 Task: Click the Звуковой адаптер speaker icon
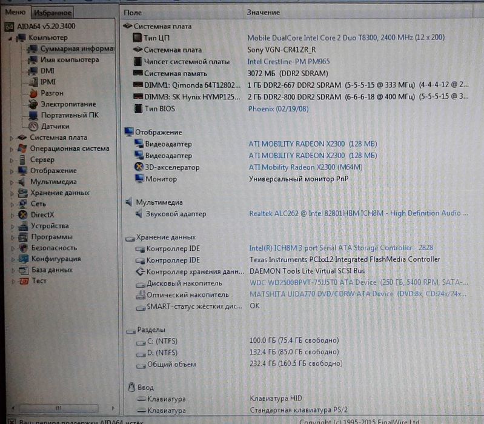pyautogui.click(x=139, y=214)
